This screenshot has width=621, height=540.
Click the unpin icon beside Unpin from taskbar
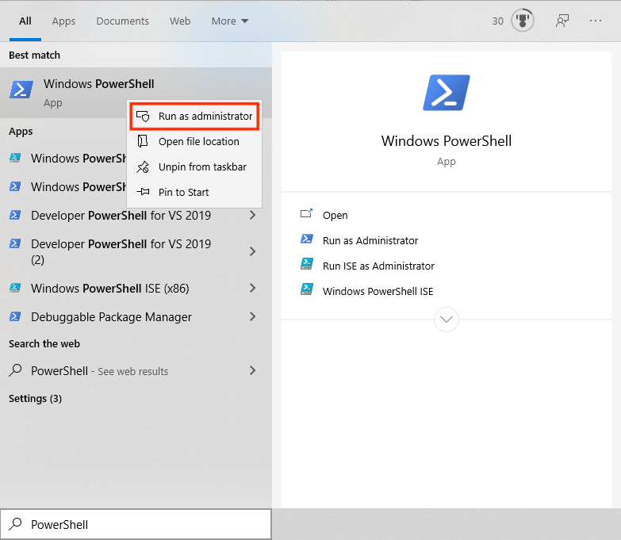143,167
